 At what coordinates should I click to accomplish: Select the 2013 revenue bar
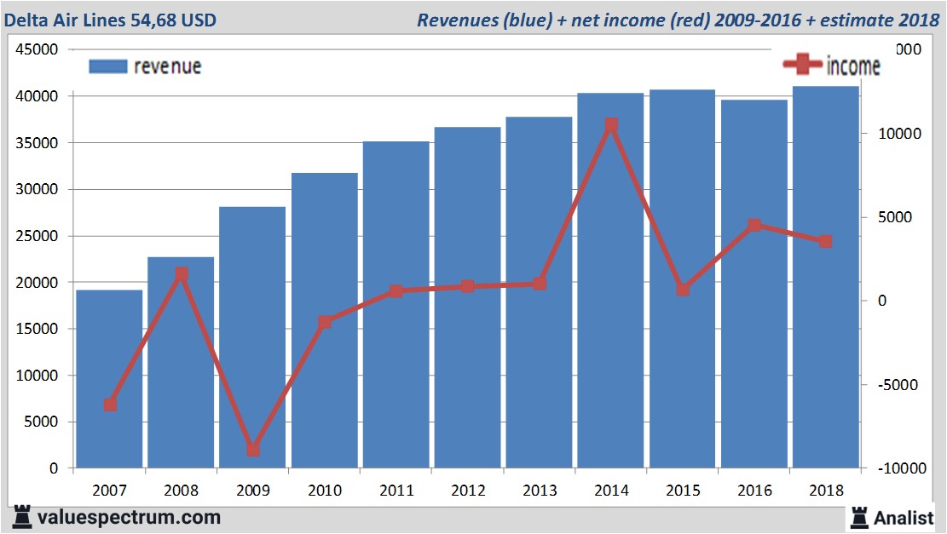540,292
